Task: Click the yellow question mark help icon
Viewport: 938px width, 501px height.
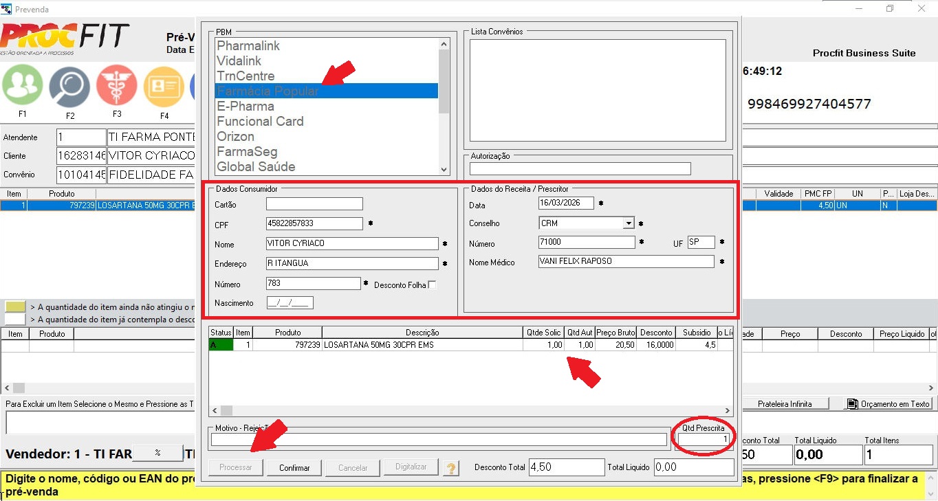Action: pos(451,468)
